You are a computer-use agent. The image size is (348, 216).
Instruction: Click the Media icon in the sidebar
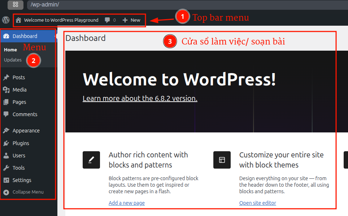pos(6,90)
